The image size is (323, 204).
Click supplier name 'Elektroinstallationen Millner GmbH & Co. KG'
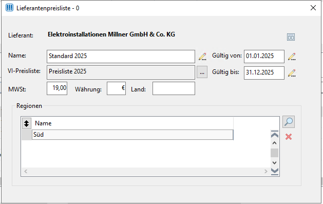coord(111,34)
